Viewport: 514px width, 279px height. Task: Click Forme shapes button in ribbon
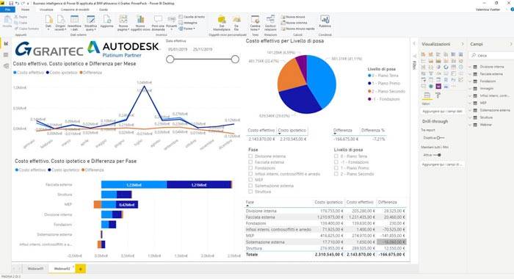click(x=187, y=29)
